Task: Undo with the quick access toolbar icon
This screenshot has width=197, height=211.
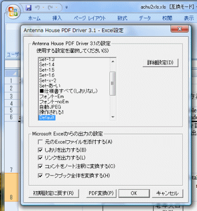Action: (37, 8)
